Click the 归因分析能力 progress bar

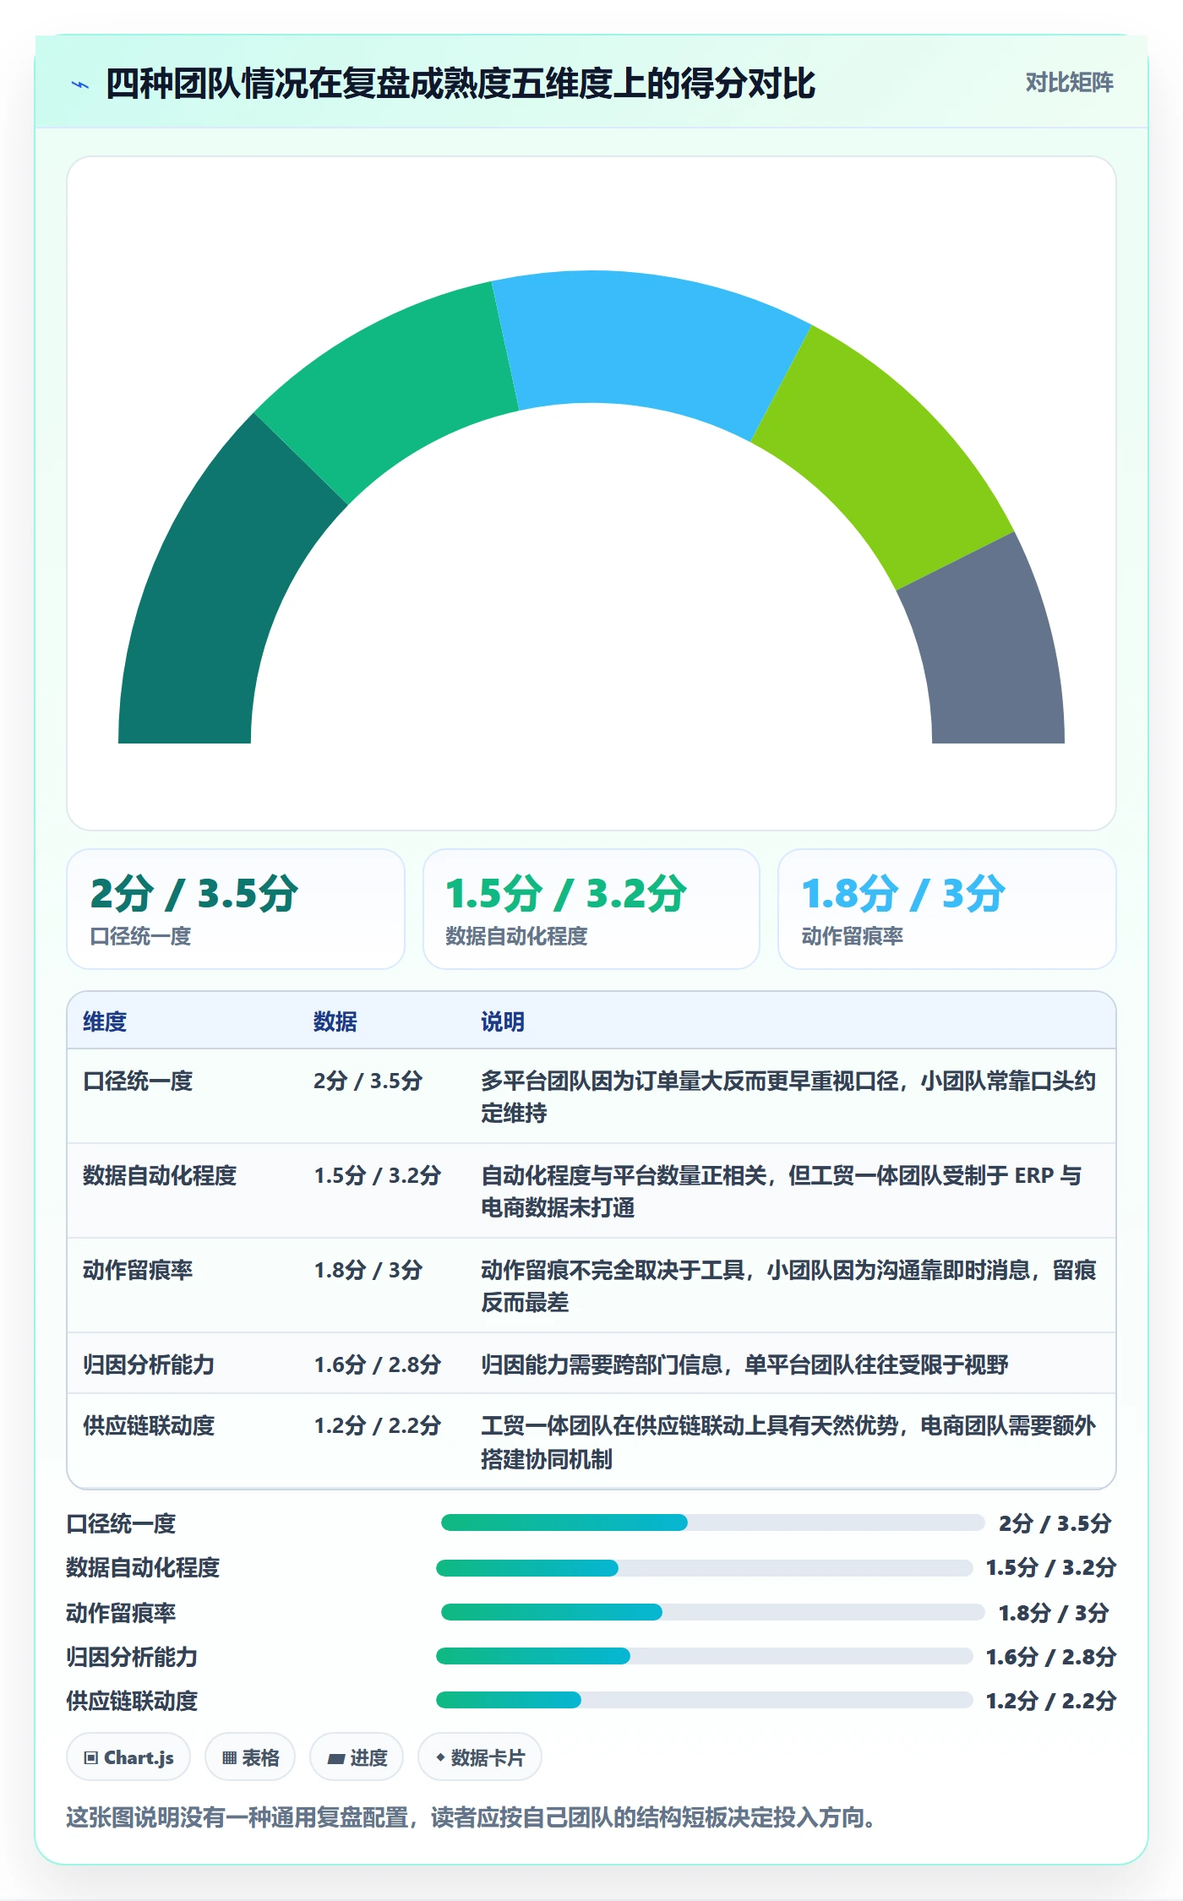pyautogui.click(x=704, y=1656)
